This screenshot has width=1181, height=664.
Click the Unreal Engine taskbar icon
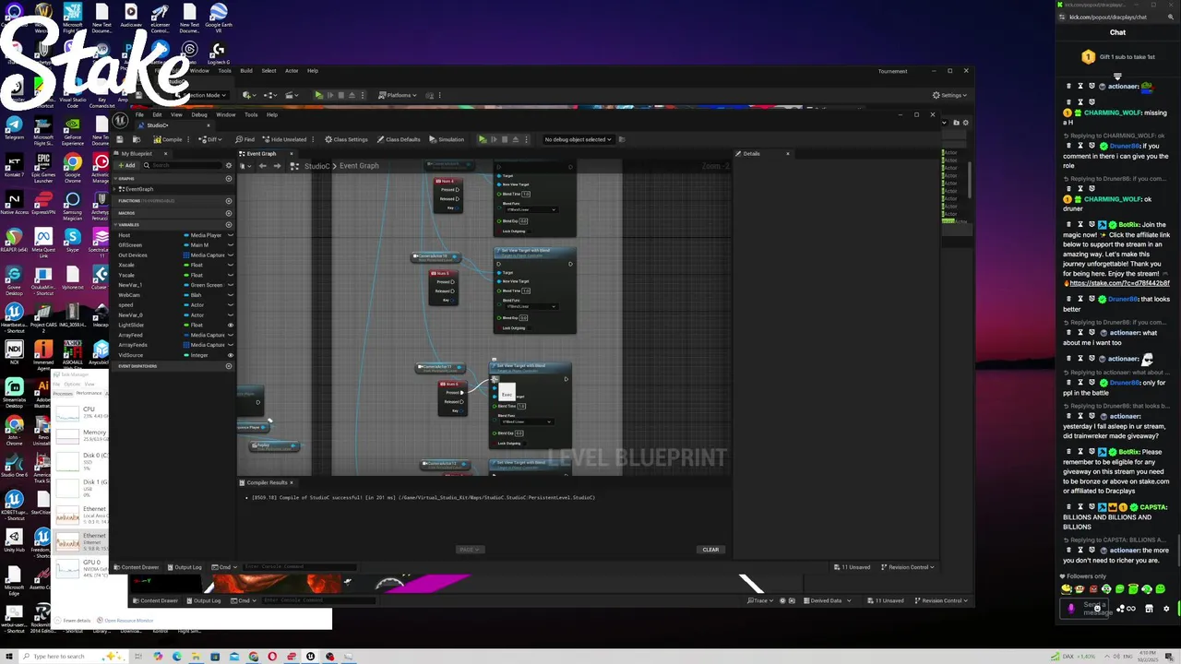310,657
